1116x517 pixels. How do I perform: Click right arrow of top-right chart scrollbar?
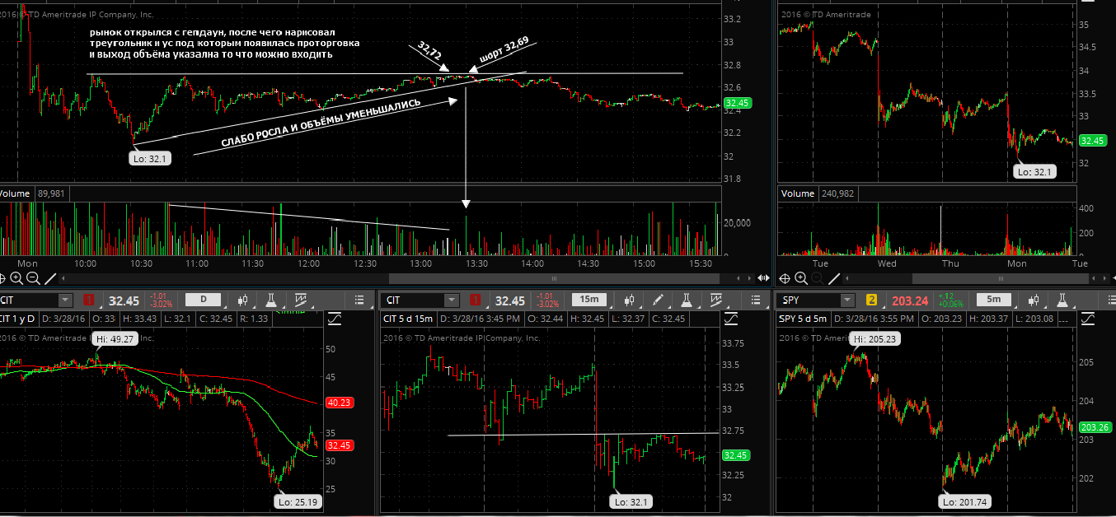[1104, 278]
